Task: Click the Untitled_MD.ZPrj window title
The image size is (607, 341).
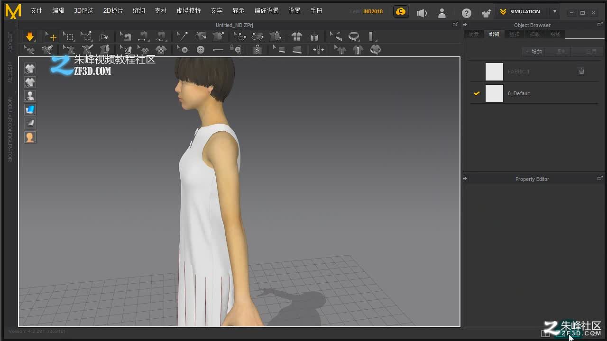Action: pyautogui.click(x=234, y=25)
